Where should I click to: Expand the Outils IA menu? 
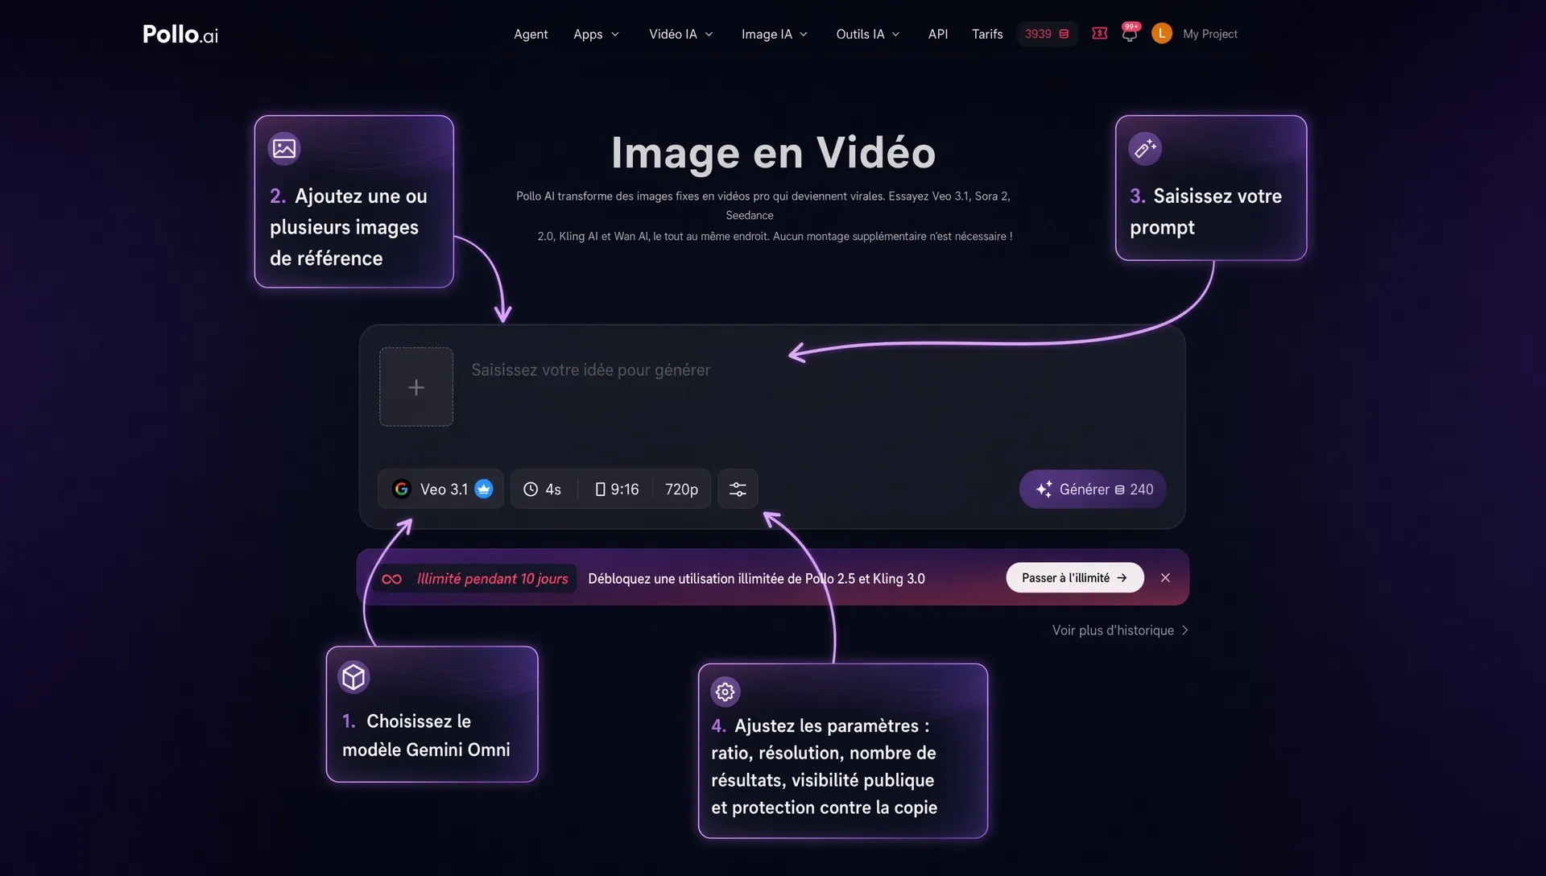[868, 34]
